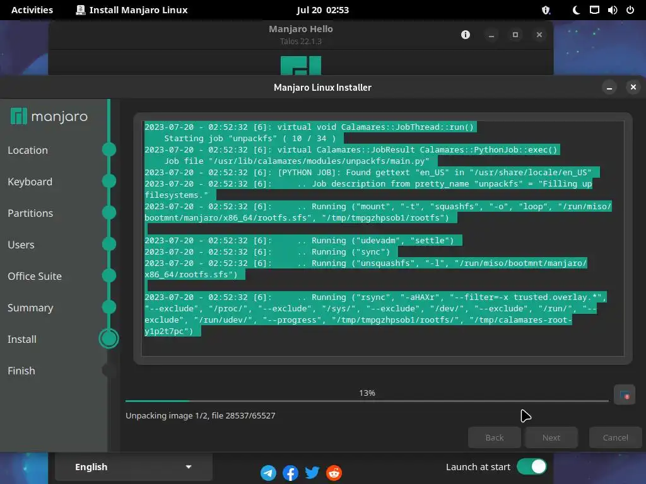Image resolution: width=646 pixels, height=484 pixels.
Task: Select the Keyboard step in sidebar
Action: [30, 181]
